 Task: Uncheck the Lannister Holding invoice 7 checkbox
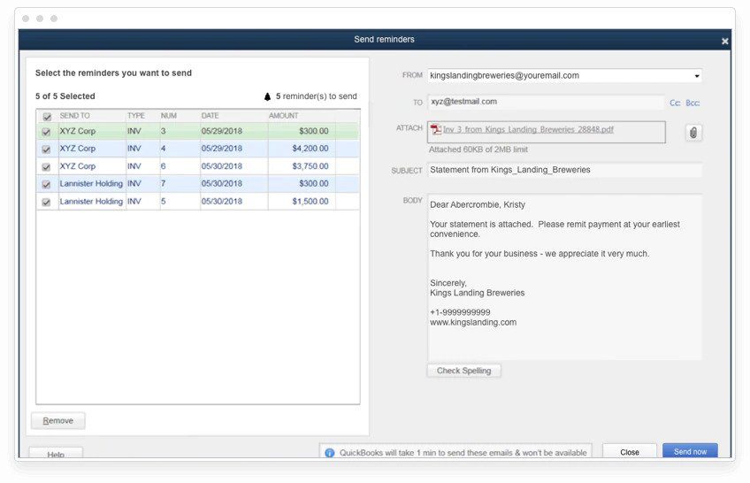tap(47, 184)
